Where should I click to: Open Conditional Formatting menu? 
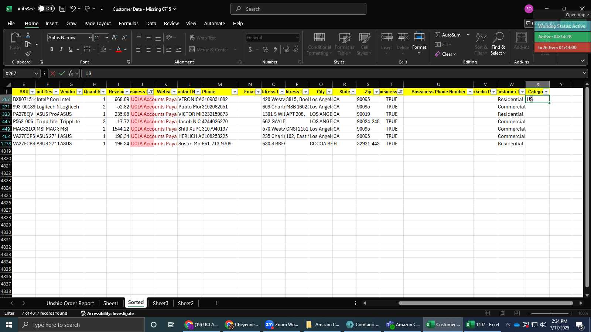click(x=319, y=44)
